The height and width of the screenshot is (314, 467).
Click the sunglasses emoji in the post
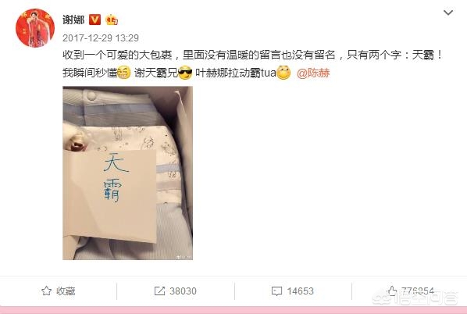point(185,73)
